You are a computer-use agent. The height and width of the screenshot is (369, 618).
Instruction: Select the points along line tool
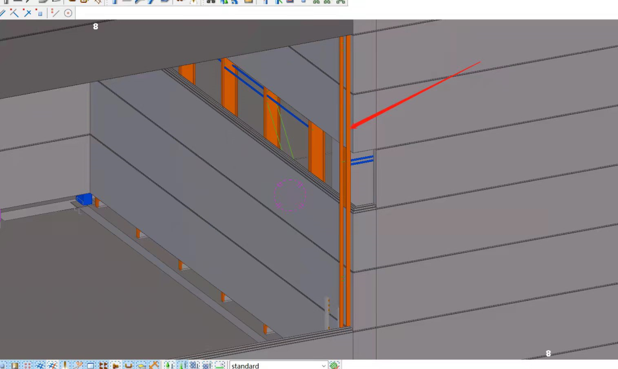click(55, 13)
